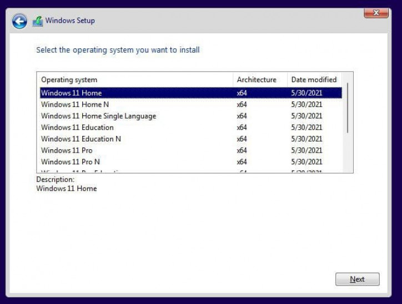
Task: Click the Architecture column header
Action: pos(260,80)
